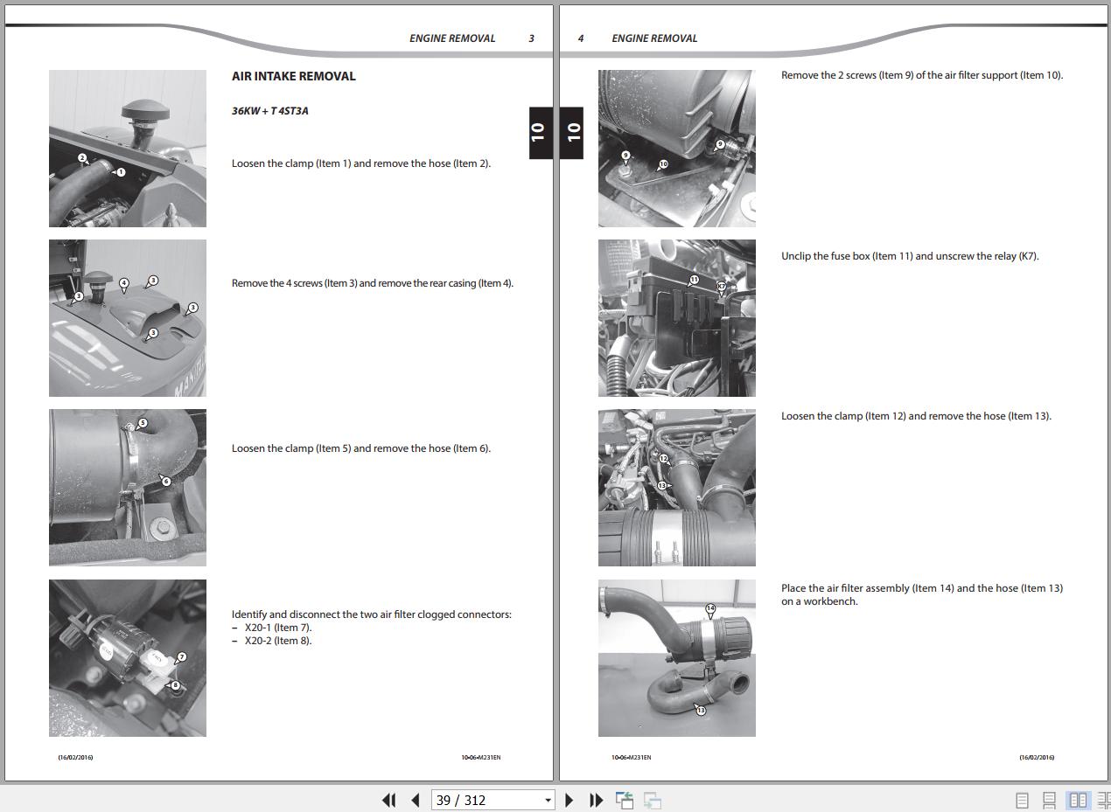1111x812 pixels.
Task: Click the left page '(16/02/2016)' footer date
Action: [75, 758]
